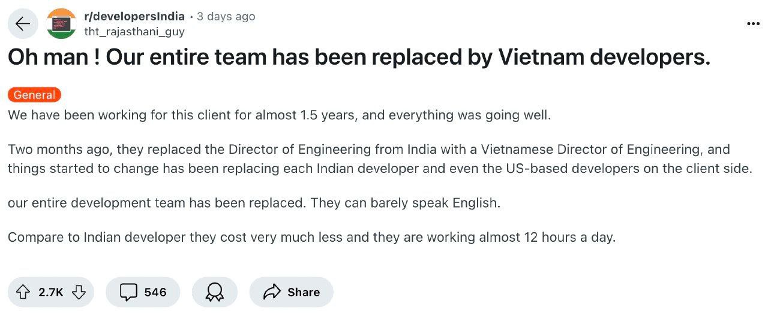Click the share arrow icon

click(x=272, y=292)
